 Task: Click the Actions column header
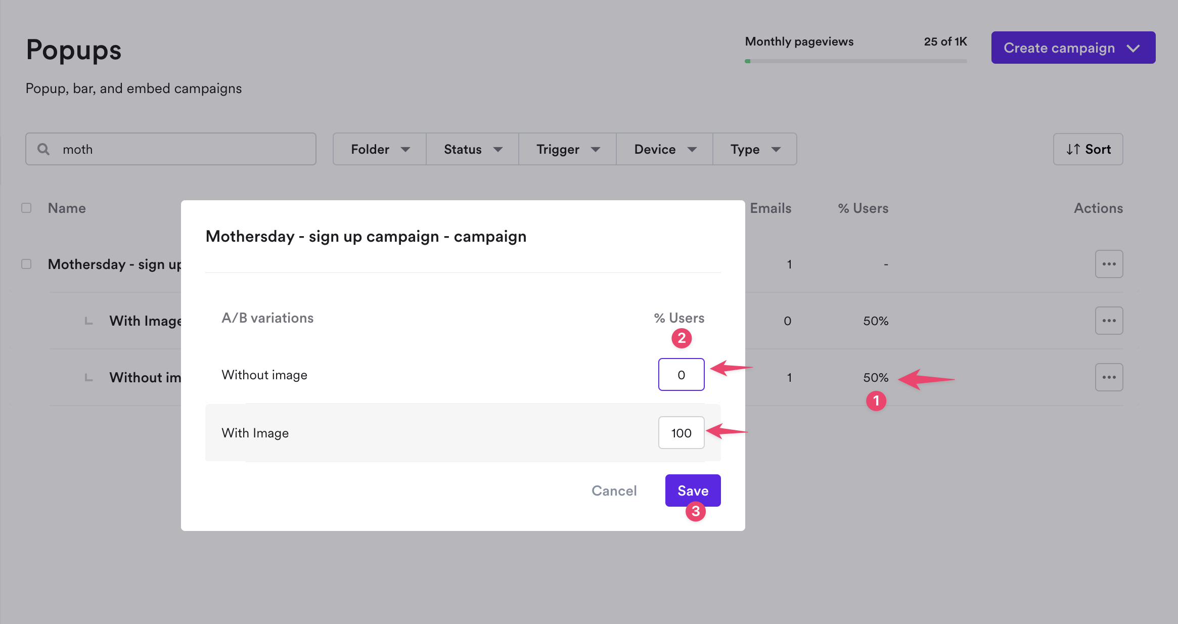click(x=1098, y=208)
